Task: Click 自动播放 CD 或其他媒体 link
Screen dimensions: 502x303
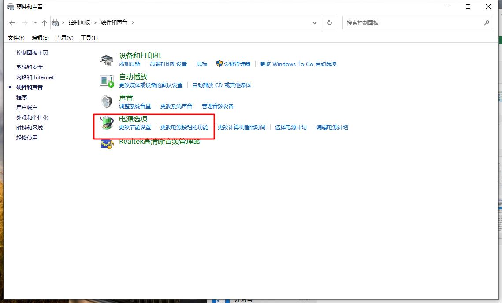Action: pyautogui.click(x=222, y=85)
